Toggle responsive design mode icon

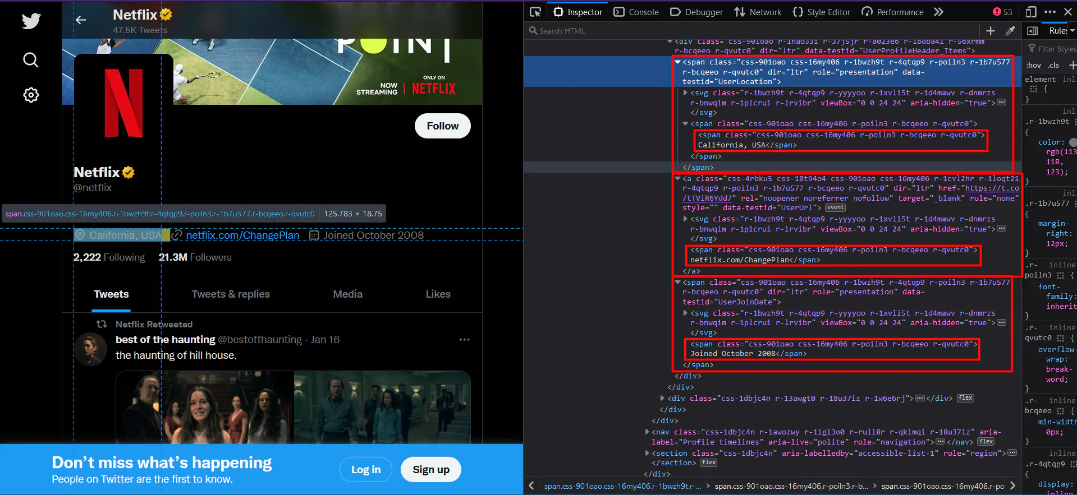pyautogui.click(x=1031, y=12)
